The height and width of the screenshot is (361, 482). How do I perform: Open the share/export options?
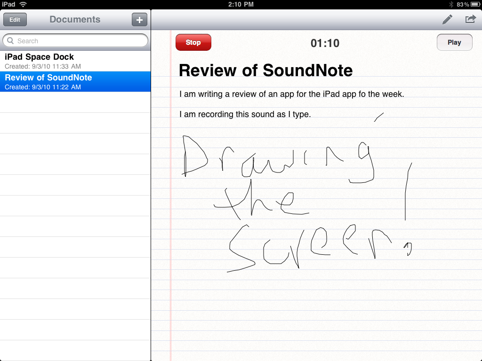coord(469,19)
